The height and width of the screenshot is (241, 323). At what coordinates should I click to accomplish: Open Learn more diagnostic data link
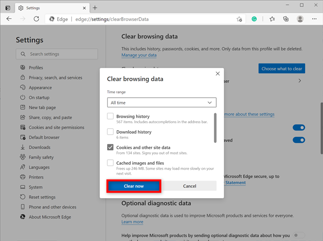coord(132,222)
